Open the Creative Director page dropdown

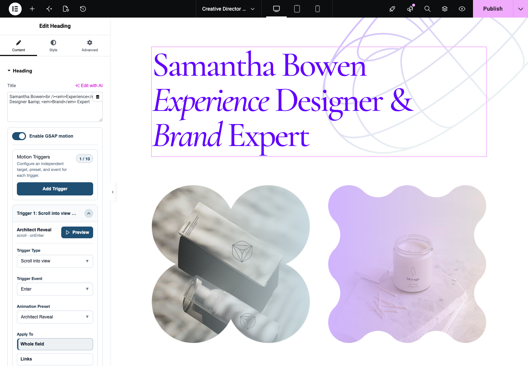228,9
